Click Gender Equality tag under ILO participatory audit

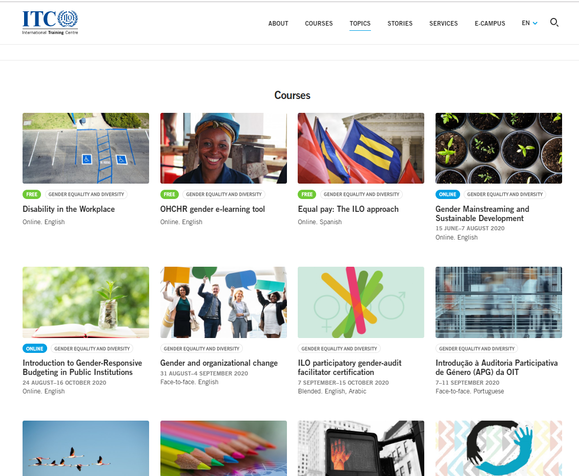tap(339, 349)
